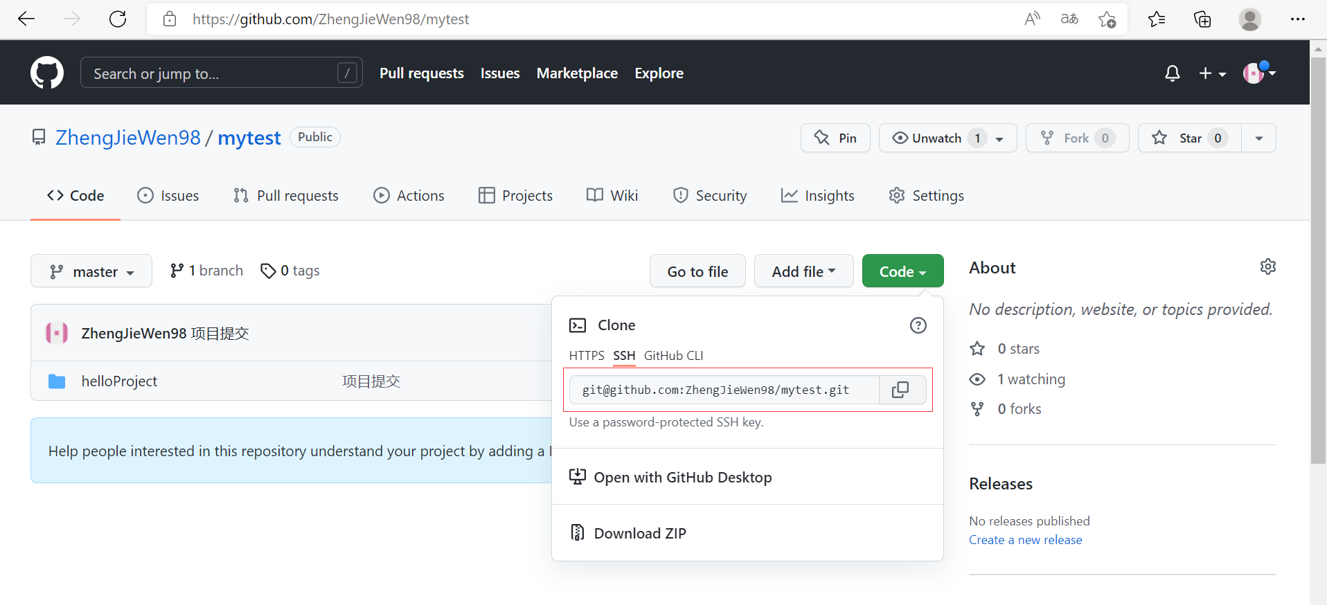
Task: Select the HTTPS clone option
Action: point(587,356)
